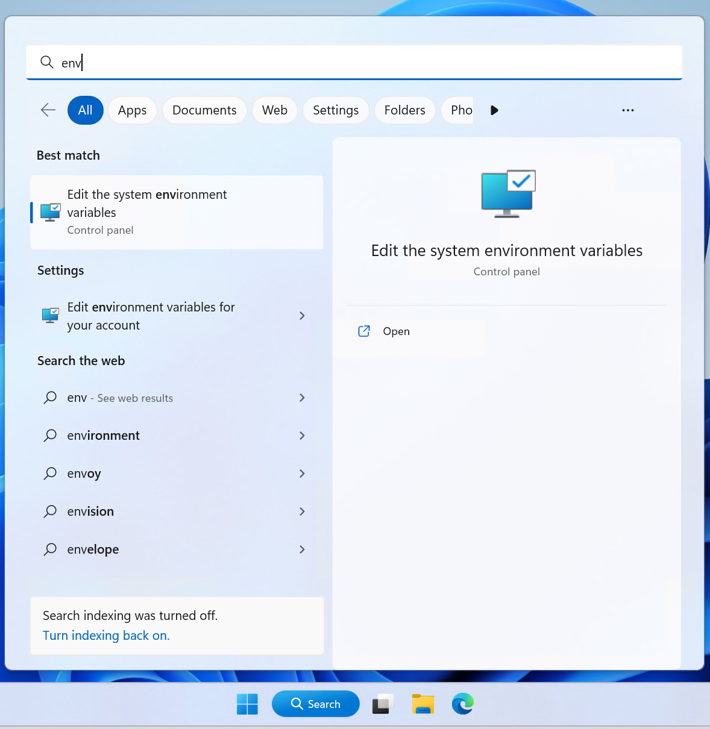Screen dimensions: 710x729
Task: Expand the 'environment' suggestion chevron
Action: pos(302,436)
